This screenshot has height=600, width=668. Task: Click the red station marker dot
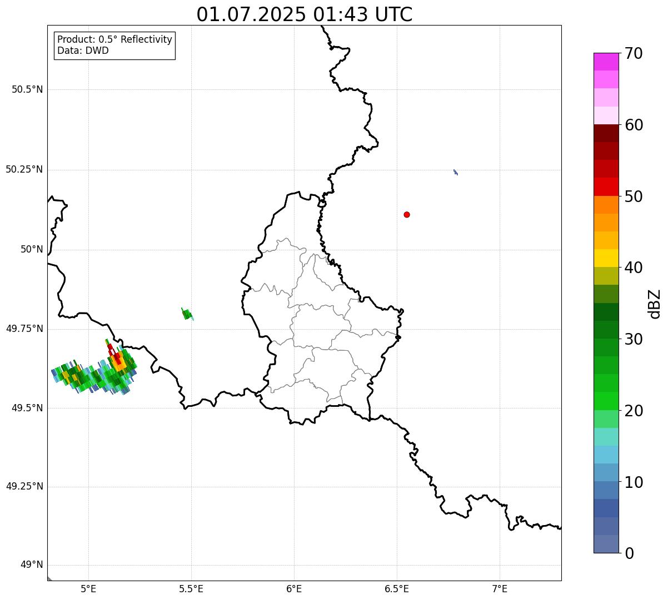click(407, 214)
